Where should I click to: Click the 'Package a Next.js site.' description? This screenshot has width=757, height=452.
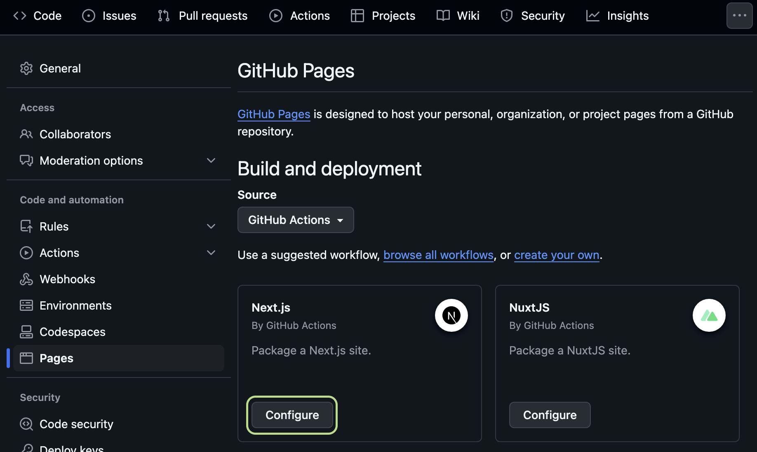click(x=311, y=350)
